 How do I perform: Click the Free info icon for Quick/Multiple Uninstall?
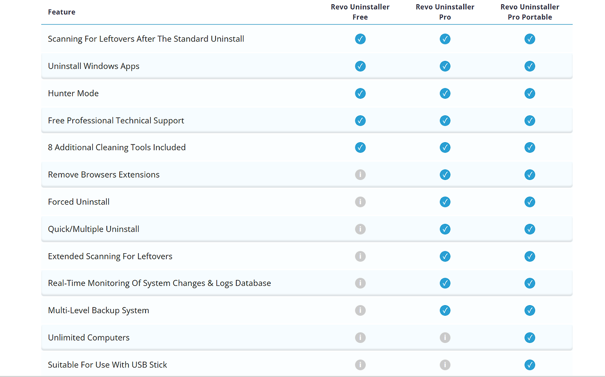pyautogui.click(x=360, y=229)
